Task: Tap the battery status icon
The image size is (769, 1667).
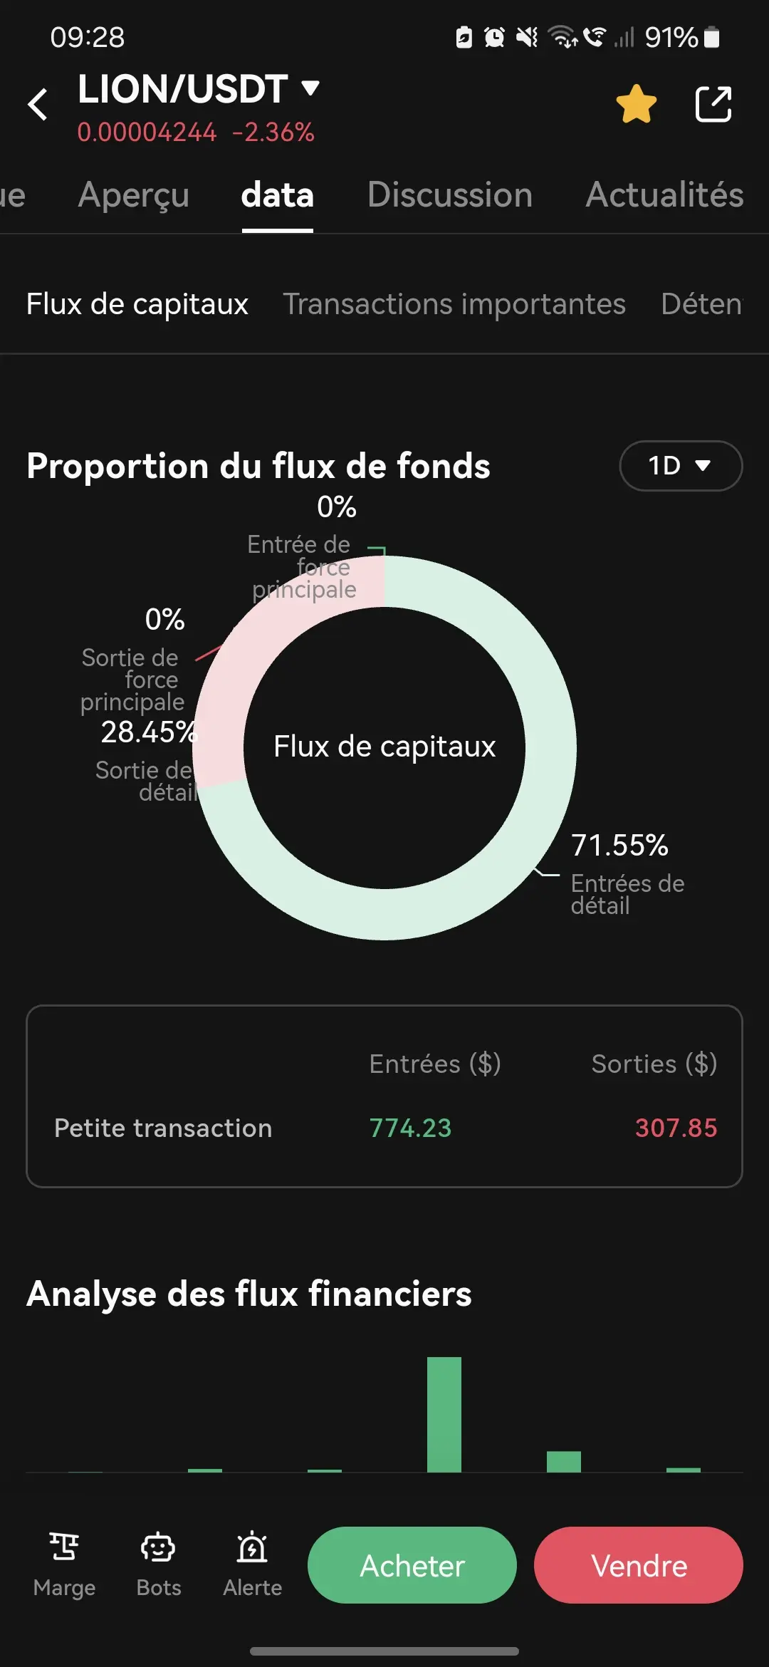Action: pyautogui.click(x=712, y=37)
